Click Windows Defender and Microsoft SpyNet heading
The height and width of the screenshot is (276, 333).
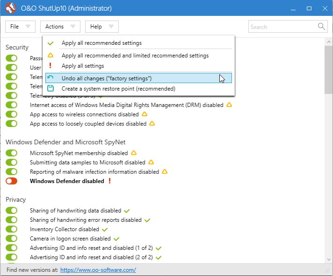pos(65,142)
